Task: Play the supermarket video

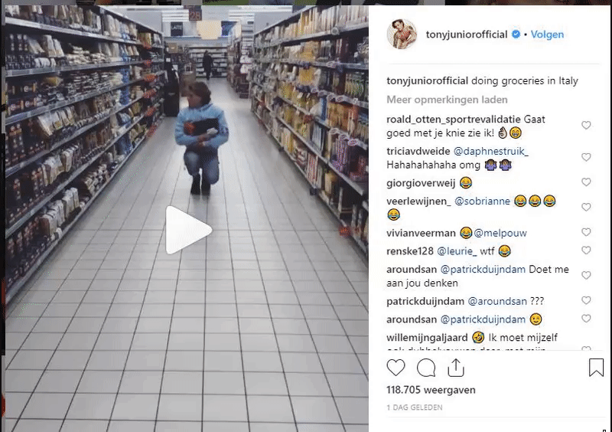Action: (x=188, y=231)
